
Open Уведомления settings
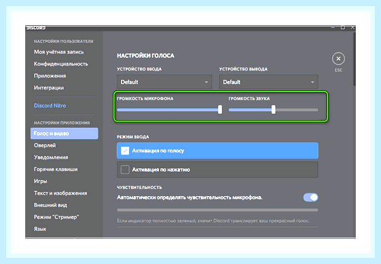pos(51,157)
